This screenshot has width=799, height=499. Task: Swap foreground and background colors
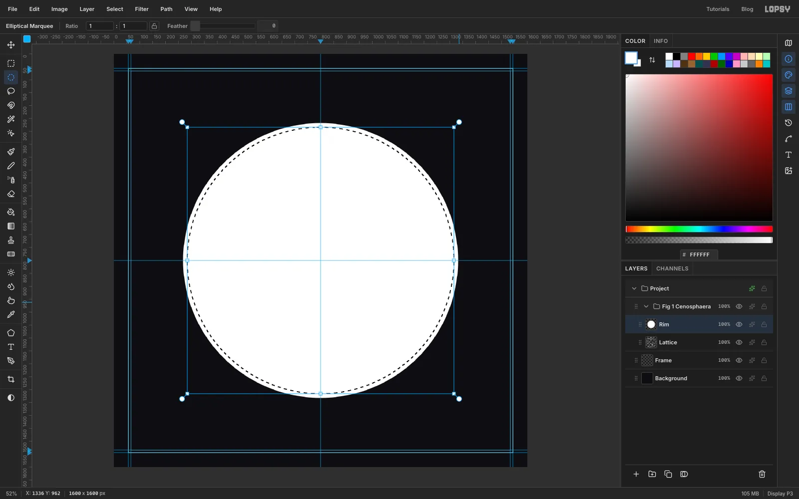[652, 60]
